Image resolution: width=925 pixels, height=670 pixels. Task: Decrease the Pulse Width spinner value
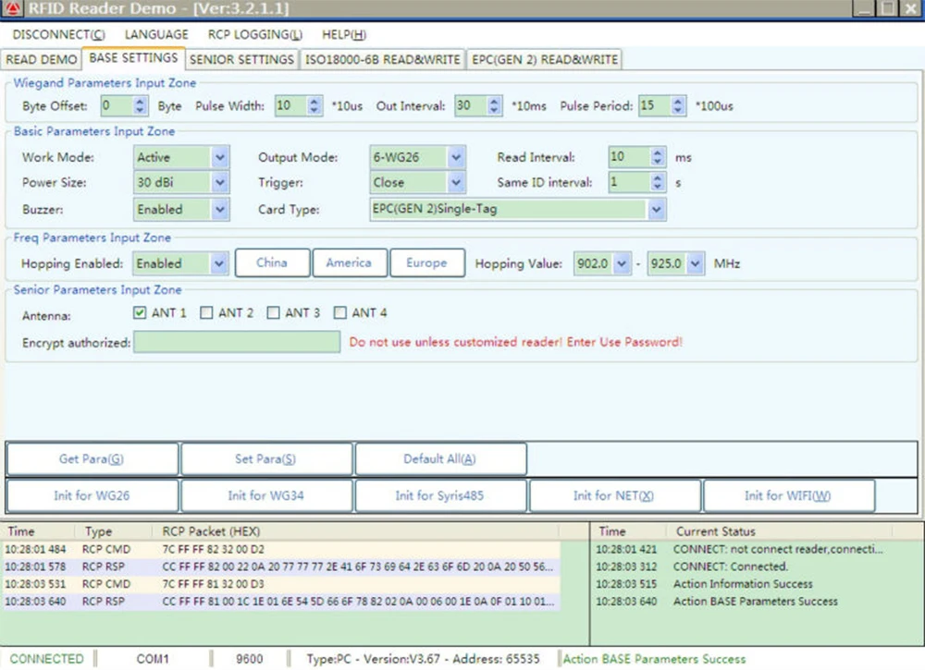coord(314,111)
